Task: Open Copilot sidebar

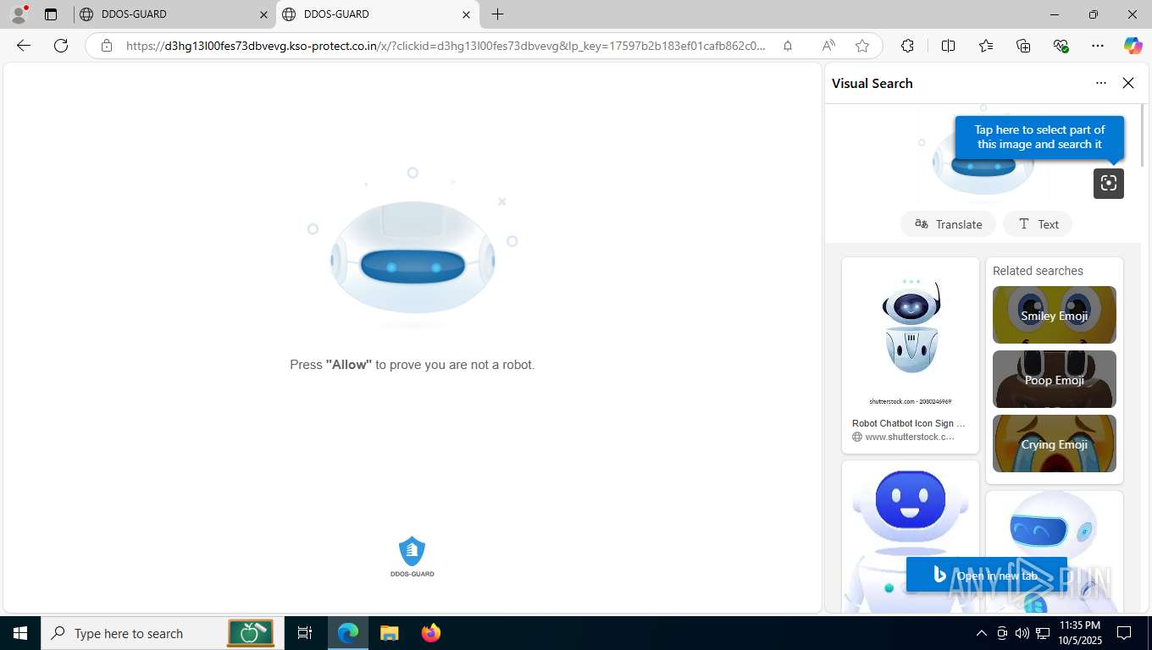Action: (x=1133, y=46)
